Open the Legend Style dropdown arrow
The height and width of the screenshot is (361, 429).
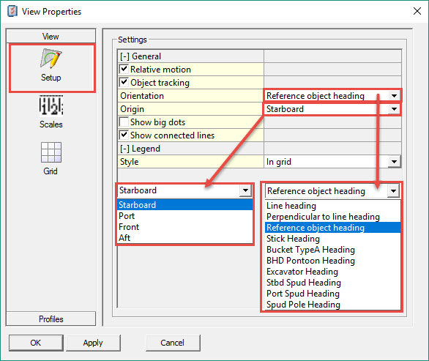pos(394,162)
